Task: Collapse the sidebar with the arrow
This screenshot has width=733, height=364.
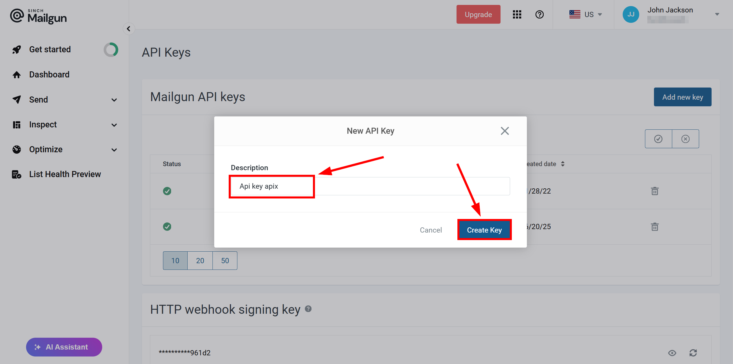Action: point(129,29)
